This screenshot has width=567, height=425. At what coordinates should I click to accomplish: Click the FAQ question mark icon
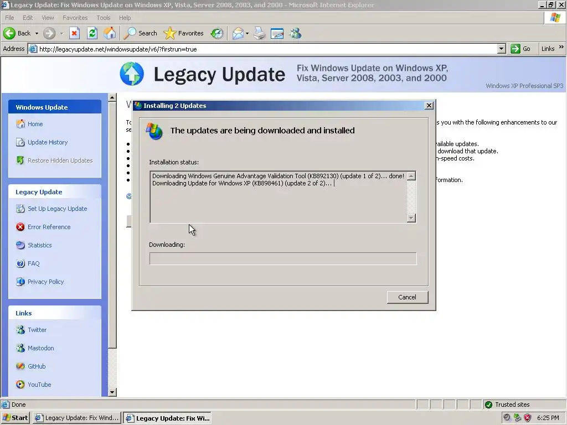click(x=20, y=263)
